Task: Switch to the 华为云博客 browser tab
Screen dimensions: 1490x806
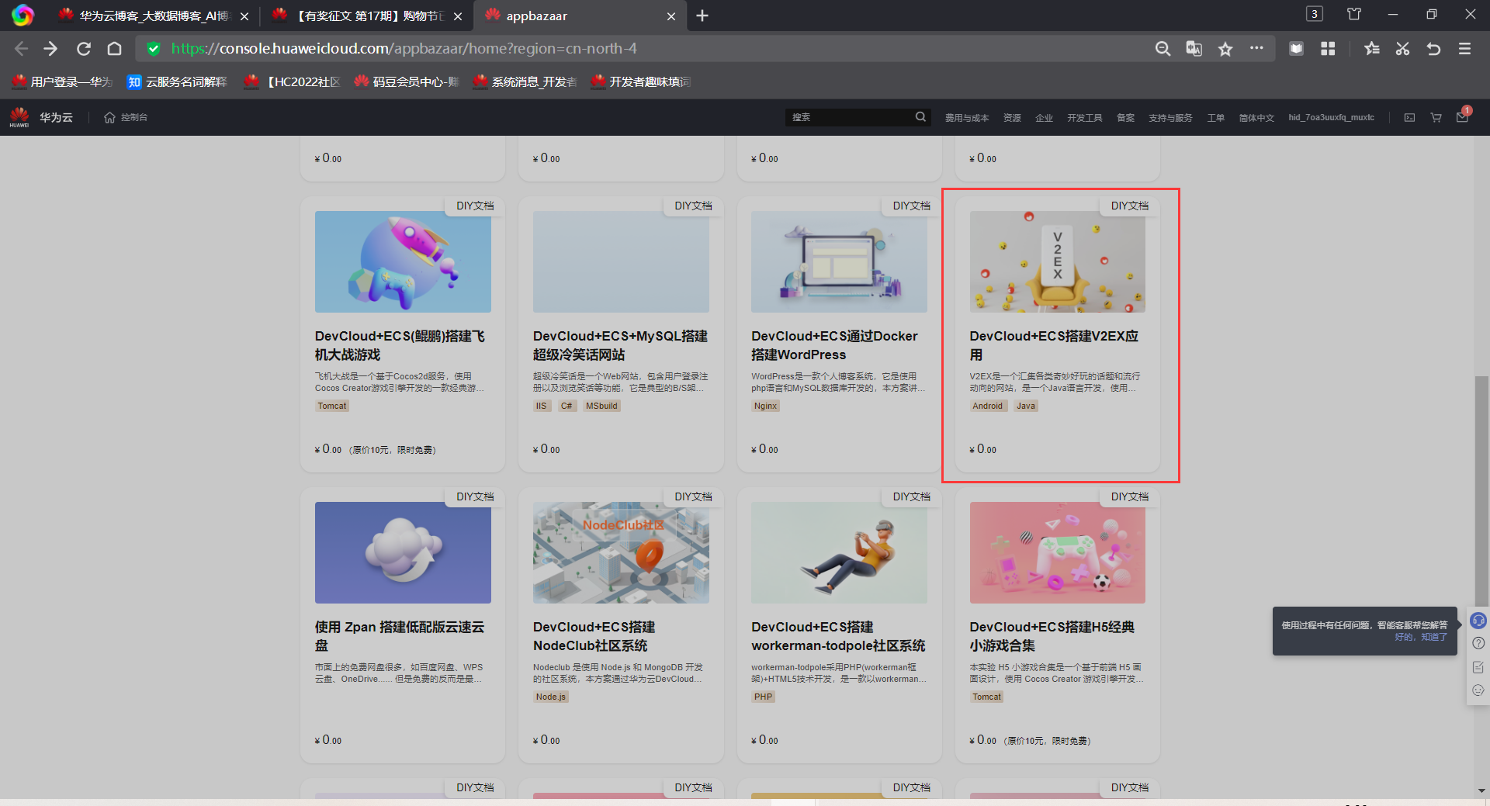Action: coord(154,16)
